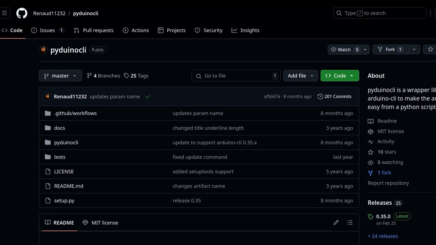Open the Insights tab
This screenshot has width=436, height=245.
(x=246, y=30)
